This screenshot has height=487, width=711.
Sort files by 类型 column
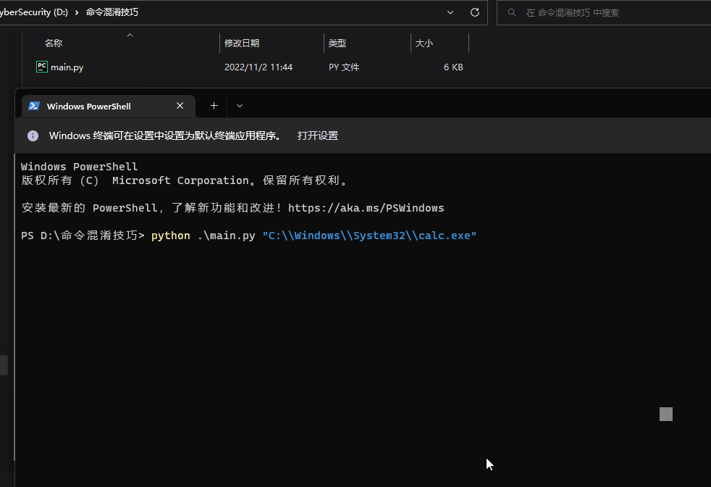tap(337, 43)
